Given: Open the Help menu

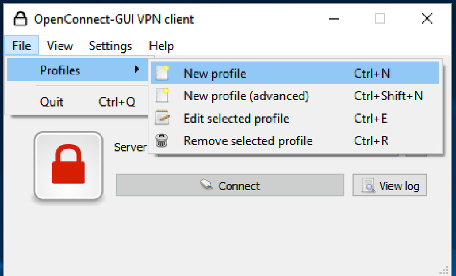Looking at the screenshot, I should [161, 46].
